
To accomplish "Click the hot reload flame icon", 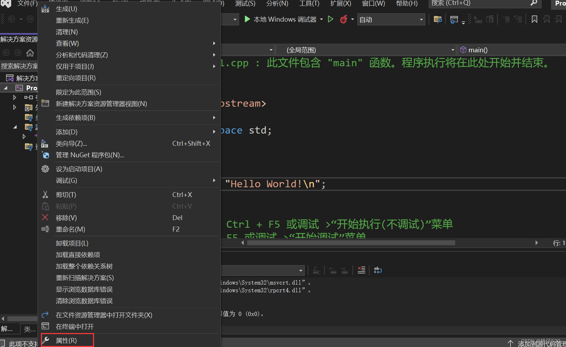I will 344,19.
